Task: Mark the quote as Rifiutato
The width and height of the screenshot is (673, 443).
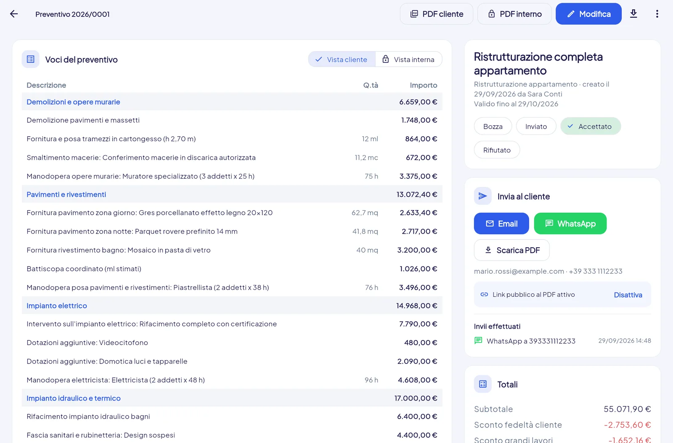Action: point(497,150)
